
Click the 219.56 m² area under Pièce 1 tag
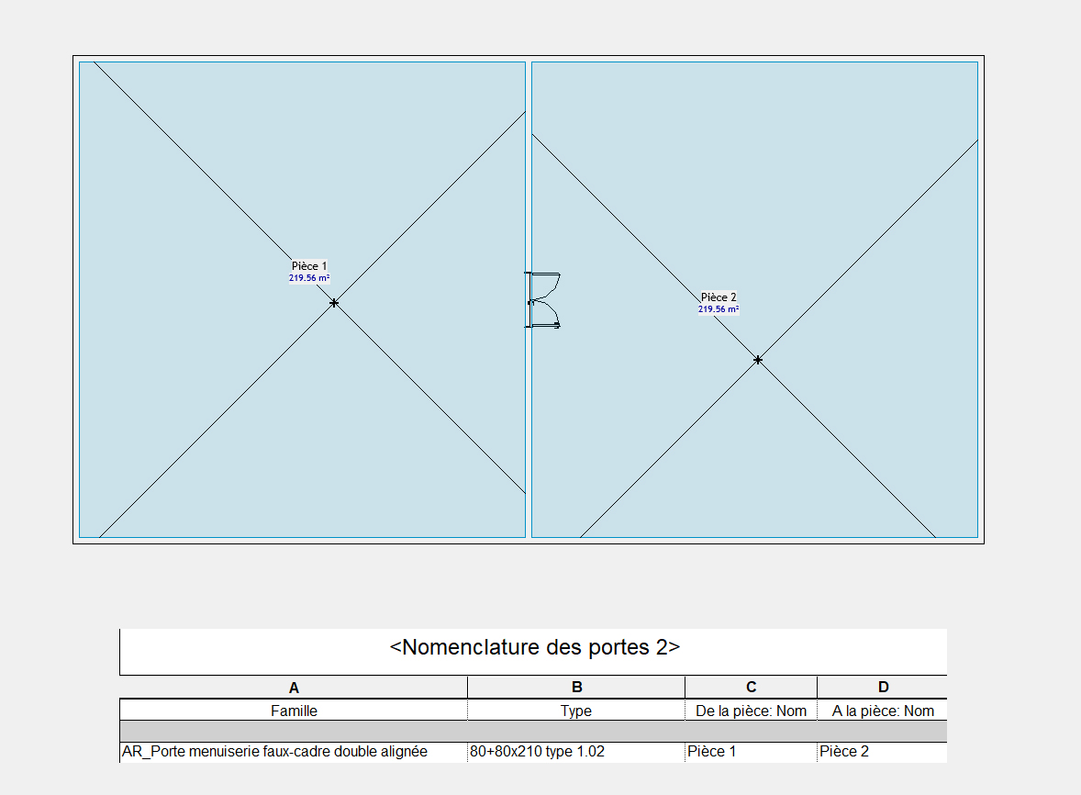click(x=309, y=277)
